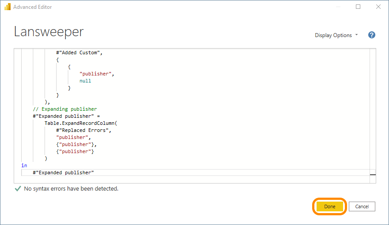
Task: Maximize the Advanced Editor window
Action: (358, 7)
